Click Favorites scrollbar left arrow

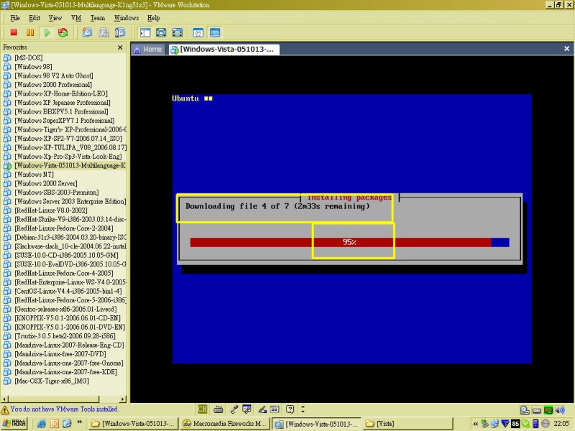pos(5,399)
